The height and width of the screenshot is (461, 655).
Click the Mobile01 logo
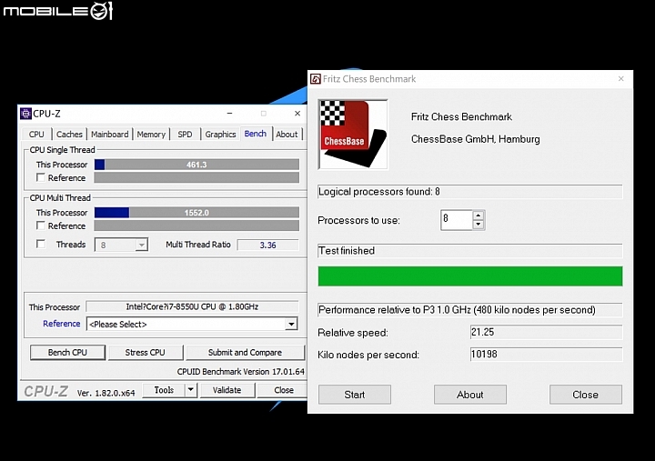(57, 10)
